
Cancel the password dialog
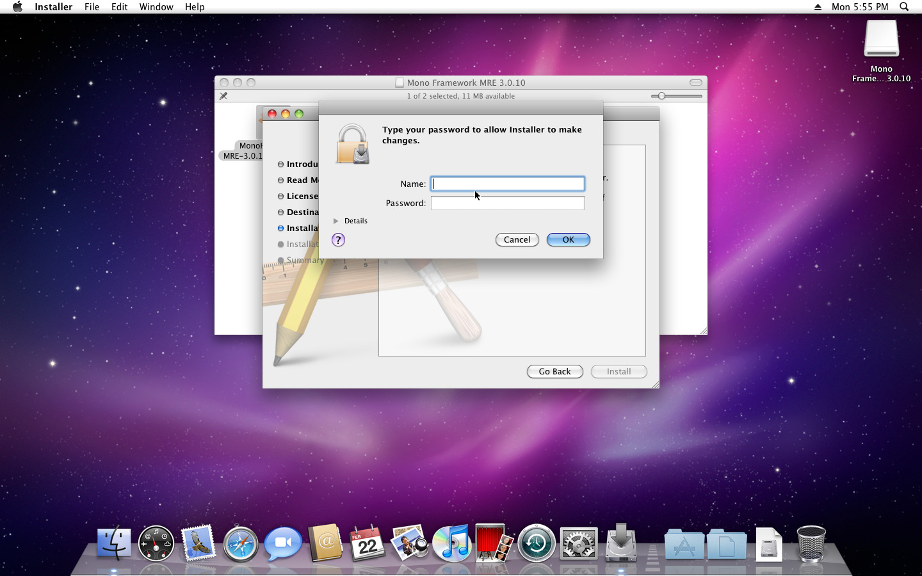tap(517, 239)
